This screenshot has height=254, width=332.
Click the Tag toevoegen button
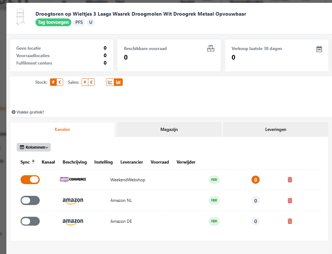pos(54,22)
